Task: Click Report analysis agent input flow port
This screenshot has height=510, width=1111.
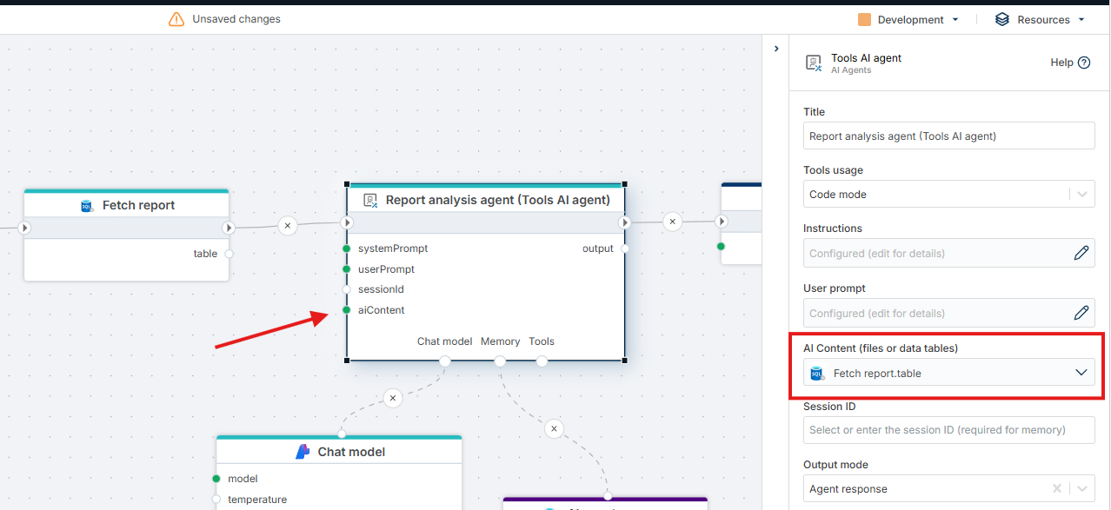Action: (347, 223)
